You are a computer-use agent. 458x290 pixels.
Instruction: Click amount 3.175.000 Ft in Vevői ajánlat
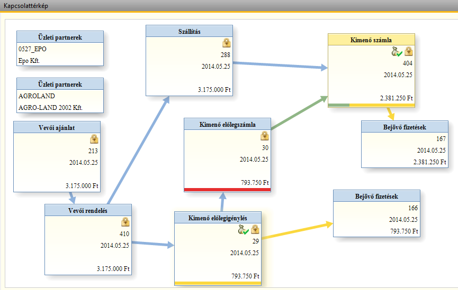(x=82, y=186)
